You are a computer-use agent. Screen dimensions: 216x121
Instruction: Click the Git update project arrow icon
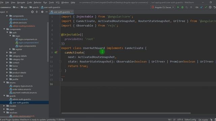[201, 7]
